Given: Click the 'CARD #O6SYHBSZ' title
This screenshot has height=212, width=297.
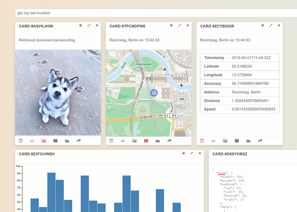Looking at the screenshot, I should tap(230, 154).
